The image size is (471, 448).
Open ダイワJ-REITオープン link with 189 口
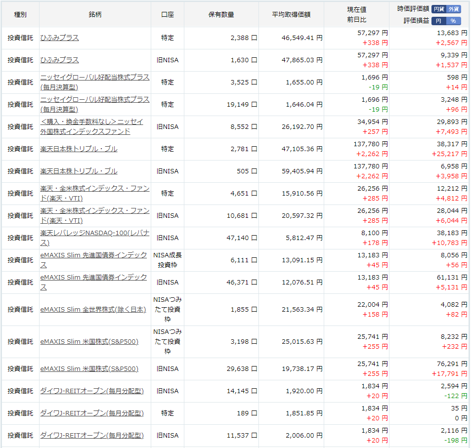coord(92,413)
